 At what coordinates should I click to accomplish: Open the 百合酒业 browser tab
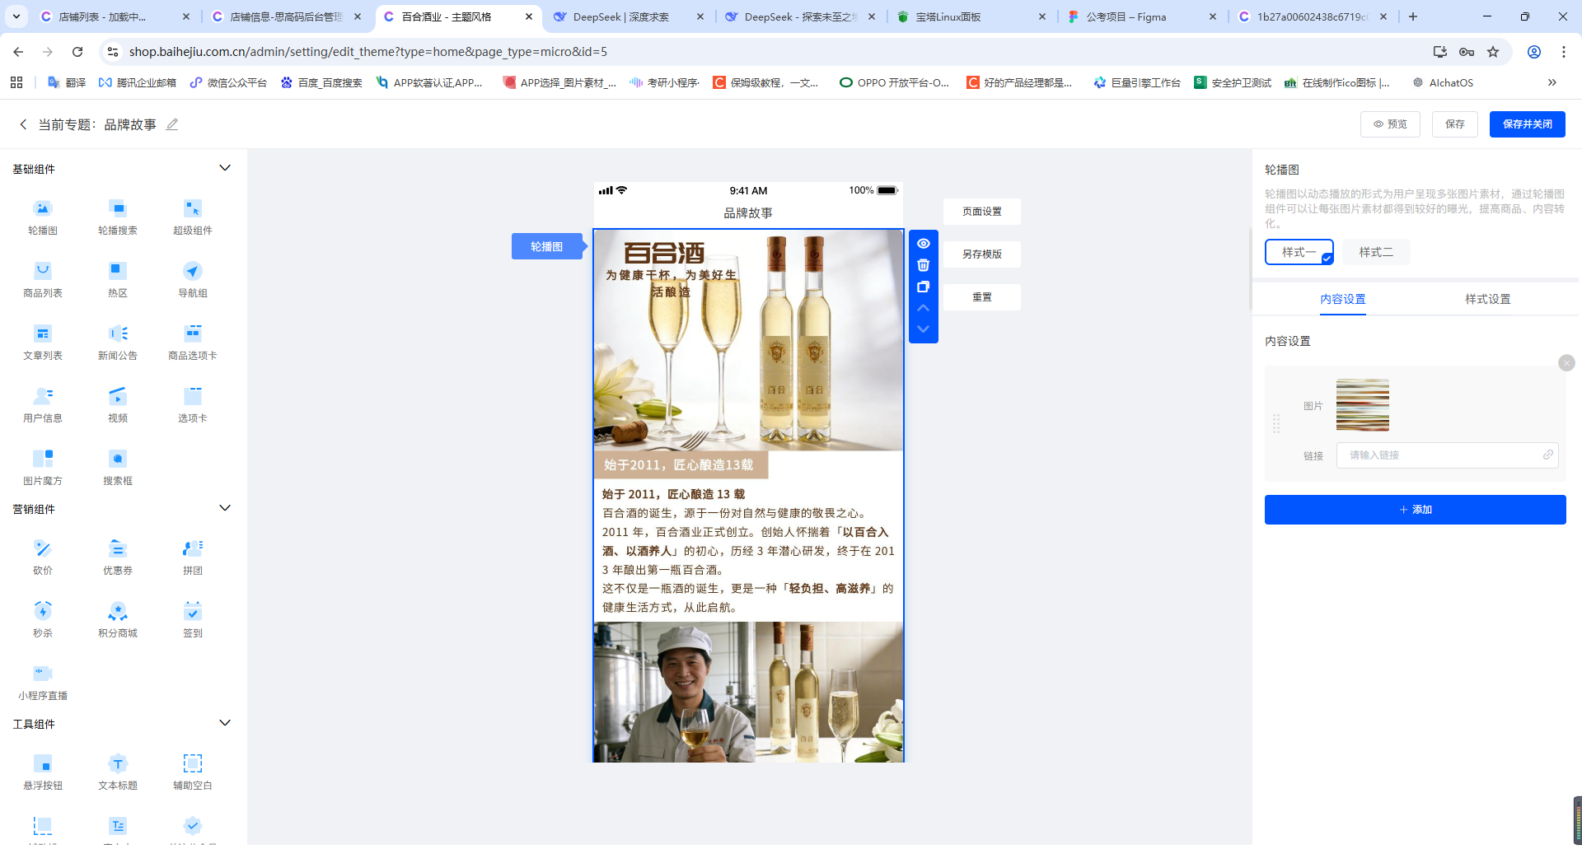click(x=456, y=16)
